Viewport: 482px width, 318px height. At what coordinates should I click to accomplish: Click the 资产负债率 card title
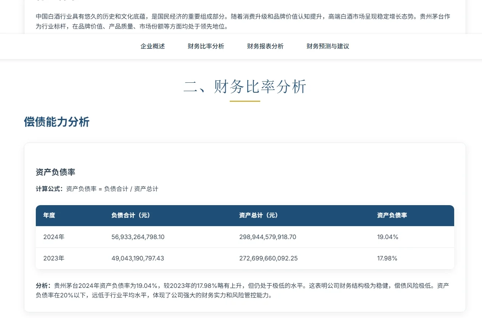tap(56, 172)
